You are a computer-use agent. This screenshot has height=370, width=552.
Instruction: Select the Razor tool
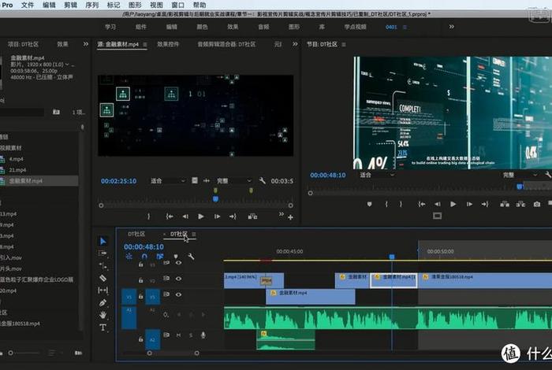pos(103,278)
